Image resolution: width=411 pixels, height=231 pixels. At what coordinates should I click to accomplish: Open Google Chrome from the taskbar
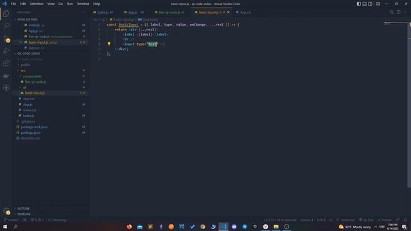click(203, 227)
